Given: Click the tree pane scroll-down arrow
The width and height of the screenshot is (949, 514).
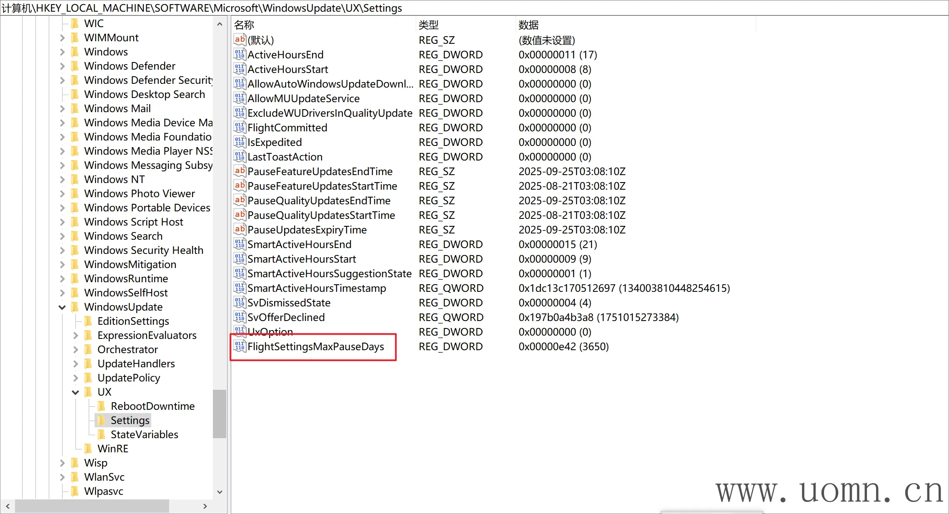Looking at the screenshot, I should tap(220, 492).
